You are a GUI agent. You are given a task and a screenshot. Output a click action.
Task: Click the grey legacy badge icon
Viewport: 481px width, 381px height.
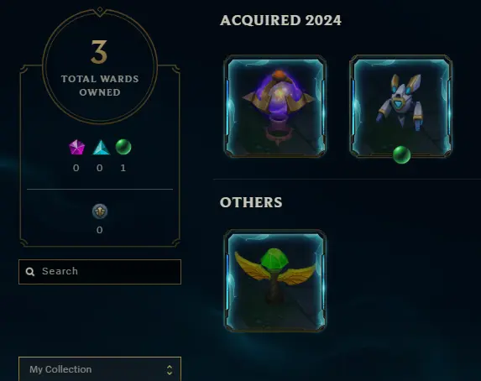(x=100, y=211)
